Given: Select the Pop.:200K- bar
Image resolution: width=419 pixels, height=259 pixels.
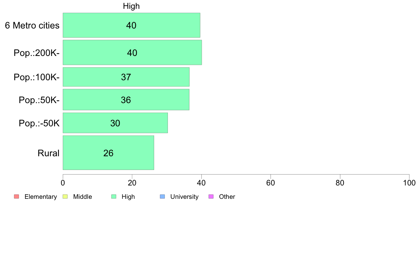Looking at the screenshot, I should (x=132, y=52).
